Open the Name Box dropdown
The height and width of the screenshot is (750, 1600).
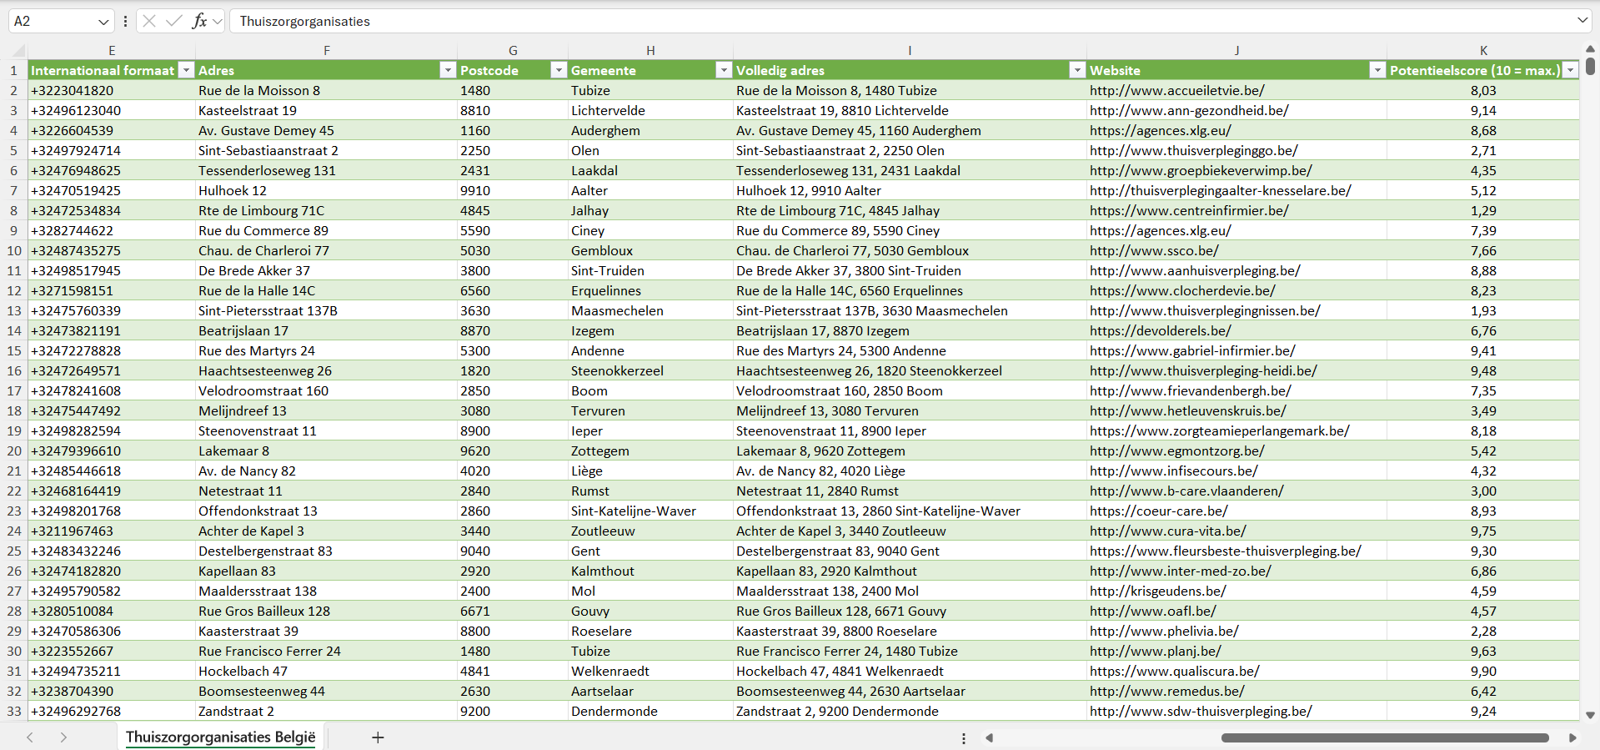coord(103,22)
